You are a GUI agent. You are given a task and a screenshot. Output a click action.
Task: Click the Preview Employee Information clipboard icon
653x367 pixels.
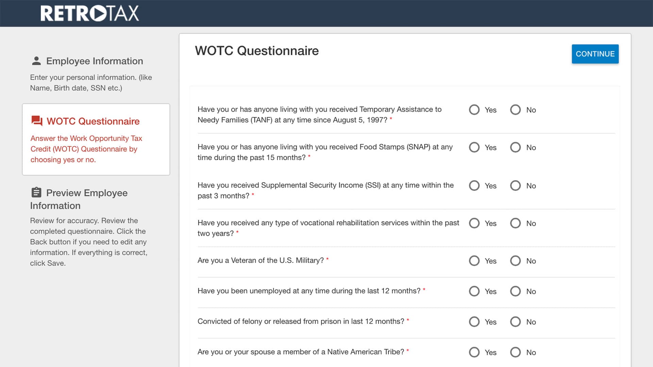tap(36, 193)
